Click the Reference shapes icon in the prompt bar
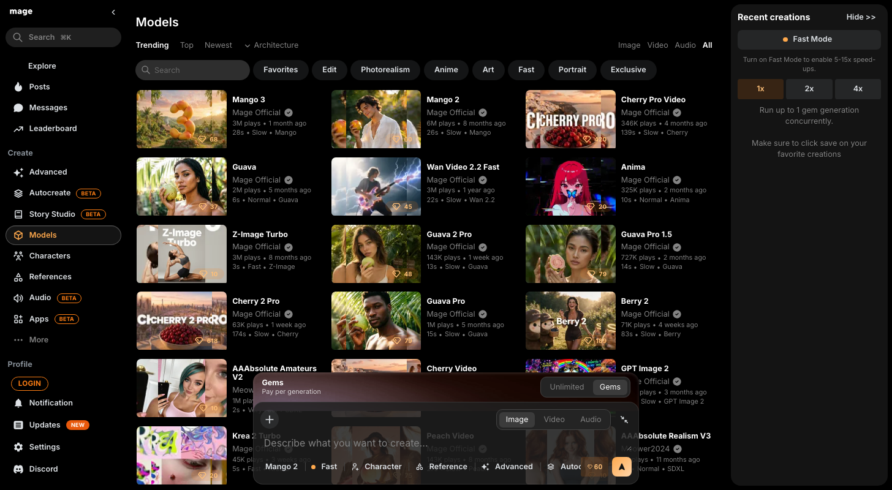This screenshot has height=490, width=892. (x=420, y=467)
